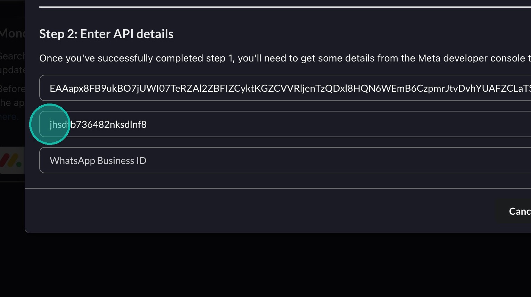Place cursor after 'nksdlnf8' in second field

(x=147, y=124)
